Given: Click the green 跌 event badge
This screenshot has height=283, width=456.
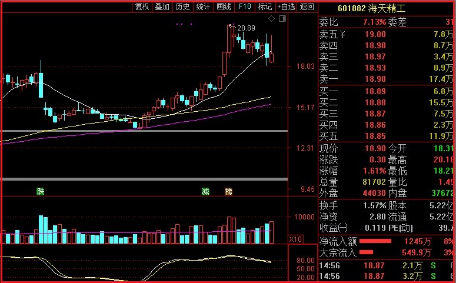Looking at the screenshot, I should pyautogui.click(x=41, y=191).
